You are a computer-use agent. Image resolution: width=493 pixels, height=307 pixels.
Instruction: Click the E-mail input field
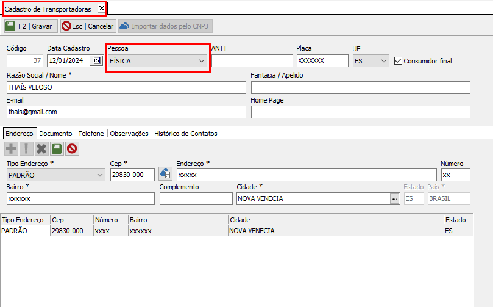tap(126, 112)
